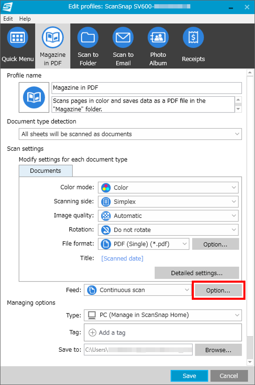This screenshot has height=385, width=255.
Task: Open the Help menu
Action: (x=25, y=19)
